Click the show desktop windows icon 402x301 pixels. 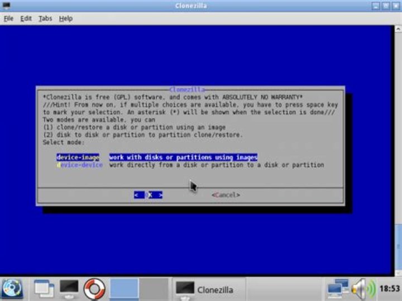pos(44,289)
